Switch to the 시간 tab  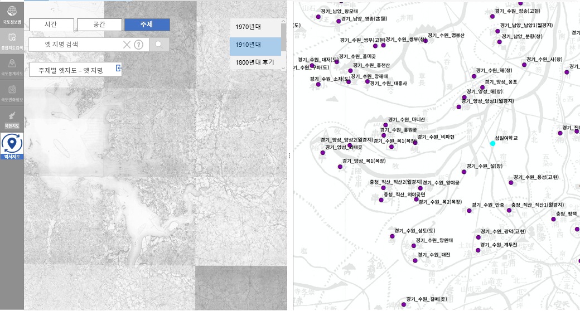point(51,25)
